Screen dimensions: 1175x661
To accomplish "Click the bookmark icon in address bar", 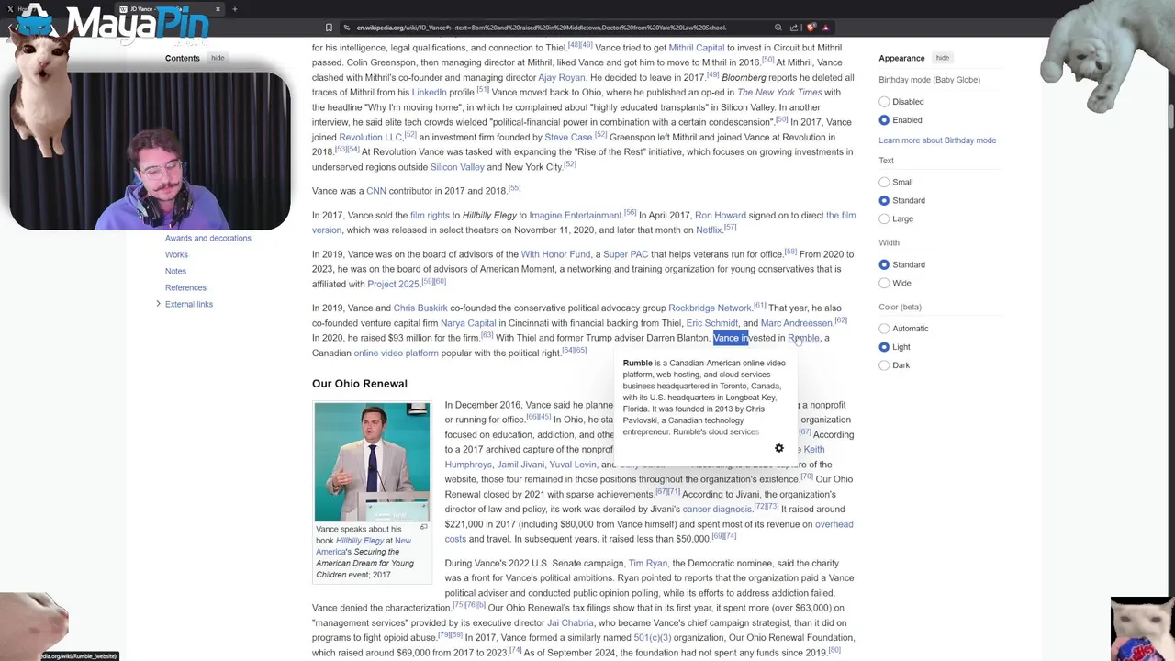I will [x=329, y=28].
